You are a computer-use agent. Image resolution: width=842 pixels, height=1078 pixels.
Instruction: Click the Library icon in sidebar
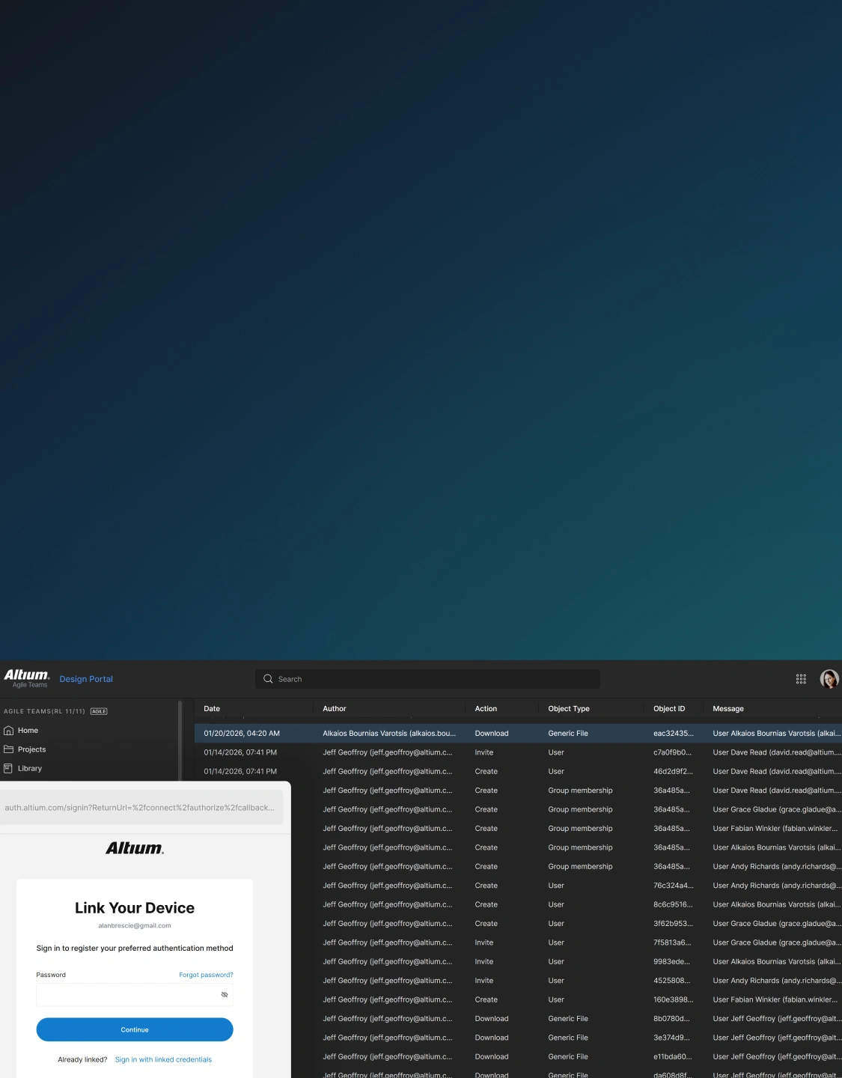tap(9, 768)
